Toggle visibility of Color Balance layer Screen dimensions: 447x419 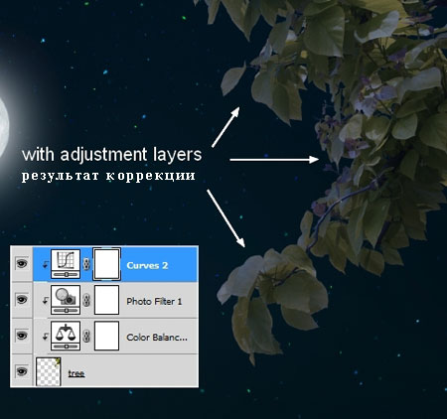22,336
